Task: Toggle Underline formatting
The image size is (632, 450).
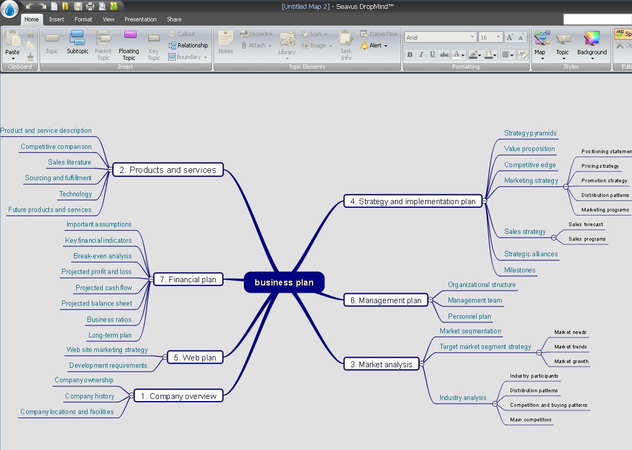Action: tap(432, 54)
